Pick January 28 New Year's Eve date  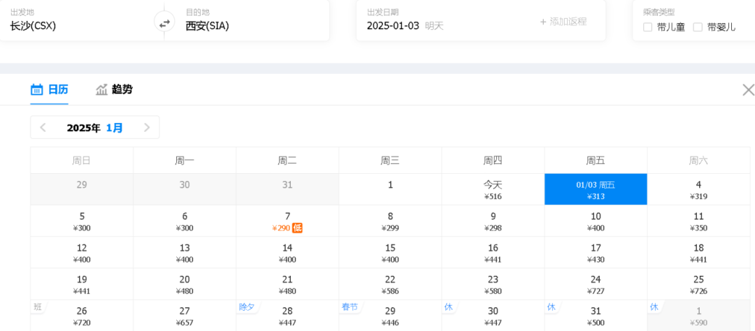287,316
